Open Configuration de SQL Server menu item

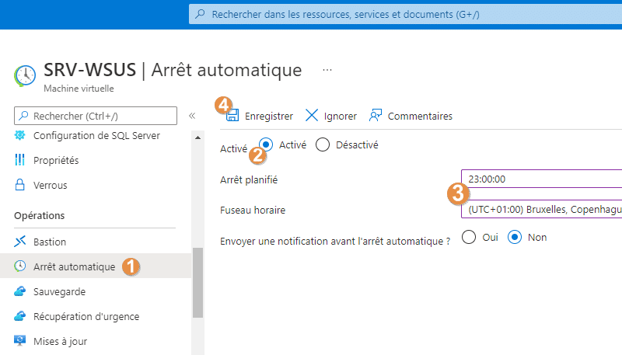point(96,135)
